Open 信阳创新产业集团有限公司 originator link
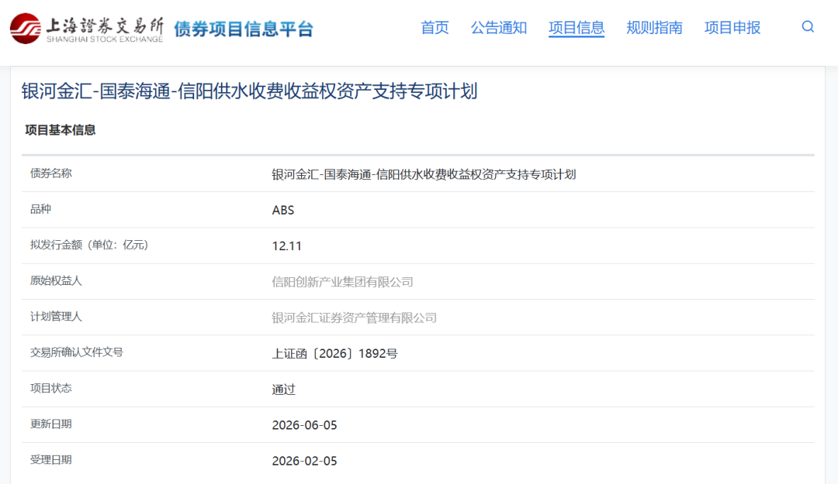Image resolution: width=838 pixels, height=484 pixels. [343, 282]
